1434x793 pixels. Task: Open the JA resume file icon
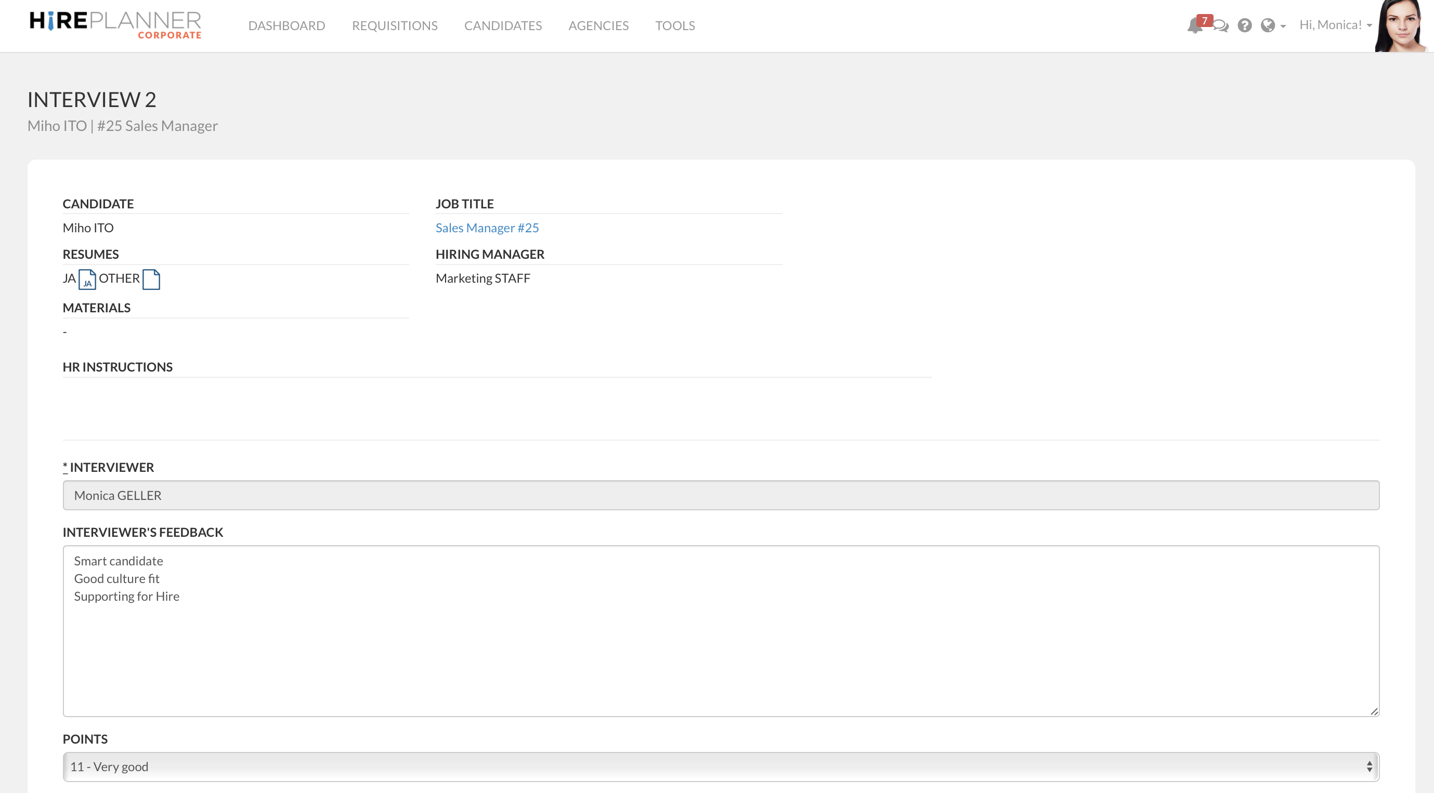[x=87, y=280]
